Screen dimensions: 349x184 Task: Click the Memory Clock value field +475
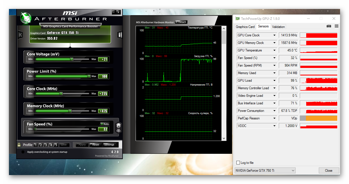pos(103,111)
